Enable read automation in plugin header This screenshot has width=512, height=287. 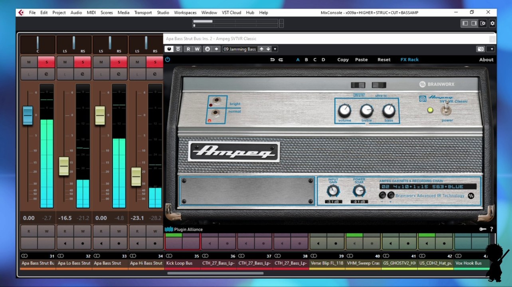[188, 49]
